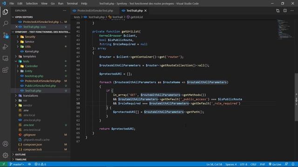This screenshot has height=167, width=298.
Task: Click the eye icon in status bar
Action: [x=29, y=164]
